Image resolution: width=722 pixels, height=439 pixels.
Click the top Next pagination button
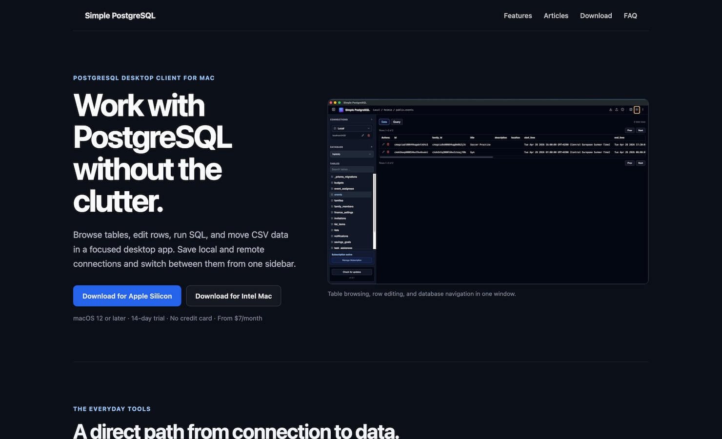(641, 130)
